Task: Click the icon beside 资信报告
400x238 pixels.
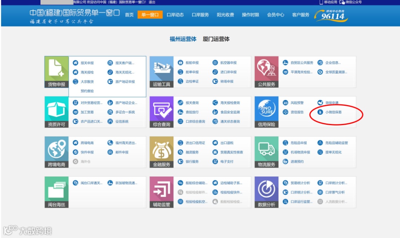Action: click(286, 112)
